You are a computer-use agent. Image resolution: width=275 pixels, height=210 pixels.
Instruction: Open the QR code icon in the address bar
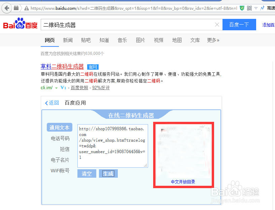click(249, 8)
